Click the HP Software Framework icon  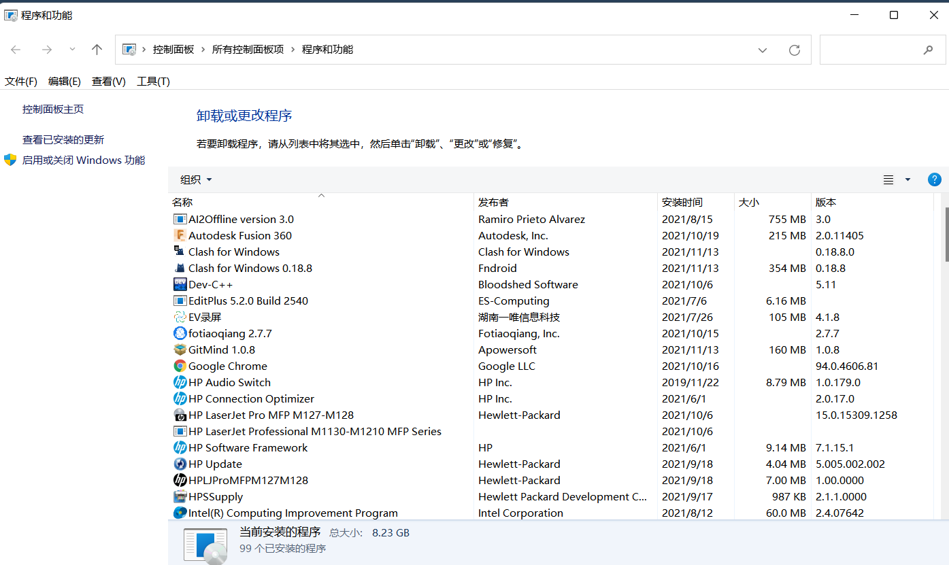(180, 447)
